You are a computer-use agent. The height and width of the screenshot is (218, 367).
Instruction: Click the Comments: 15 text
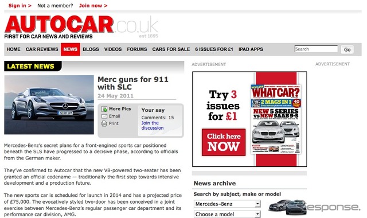[158, 118]
